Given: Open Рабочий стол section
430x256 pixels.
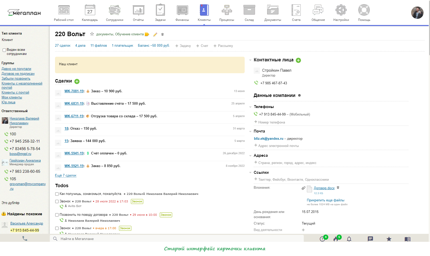Looking at the screenshot, I should (64, 13).
